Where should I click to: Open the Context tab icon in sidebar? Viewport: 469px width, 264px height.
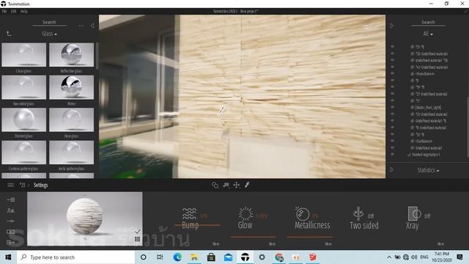(x=11, y=210)
